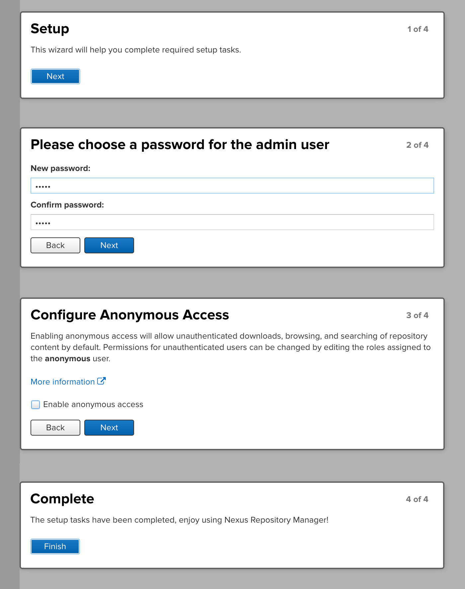This screenshot has width=465, height=589.
Task: Click the 'New password:' label
Action: pos(60,168)
